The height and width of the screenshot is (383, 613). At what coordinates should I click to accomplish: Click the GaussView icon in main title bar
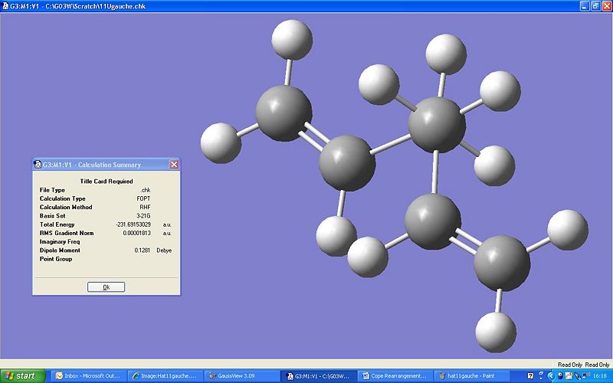tap(5, 5)
